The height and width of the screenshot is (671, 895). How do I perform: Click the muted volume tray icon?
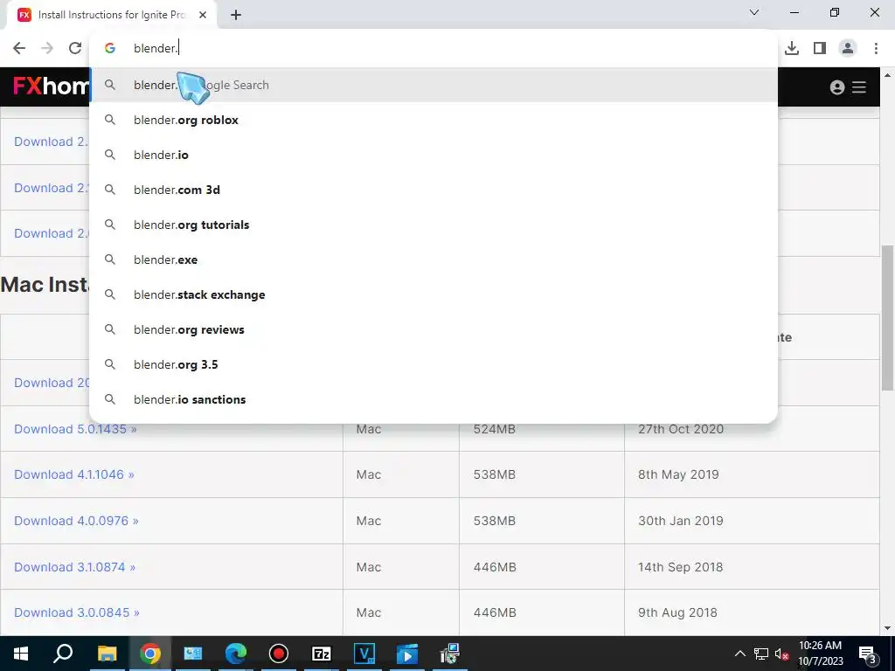(x=782, y=654)
